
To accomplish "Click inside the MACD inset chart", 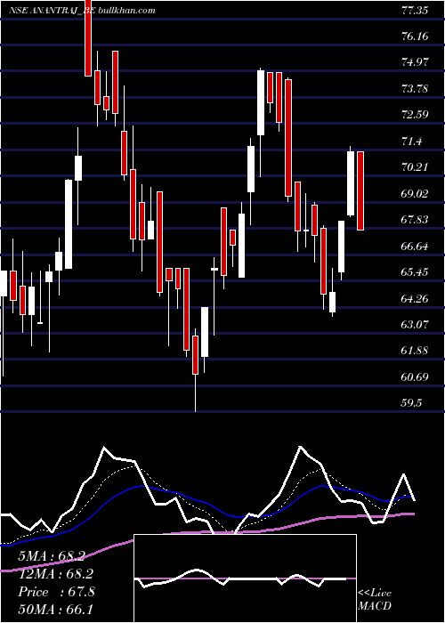I will click(x=245, y=578).
